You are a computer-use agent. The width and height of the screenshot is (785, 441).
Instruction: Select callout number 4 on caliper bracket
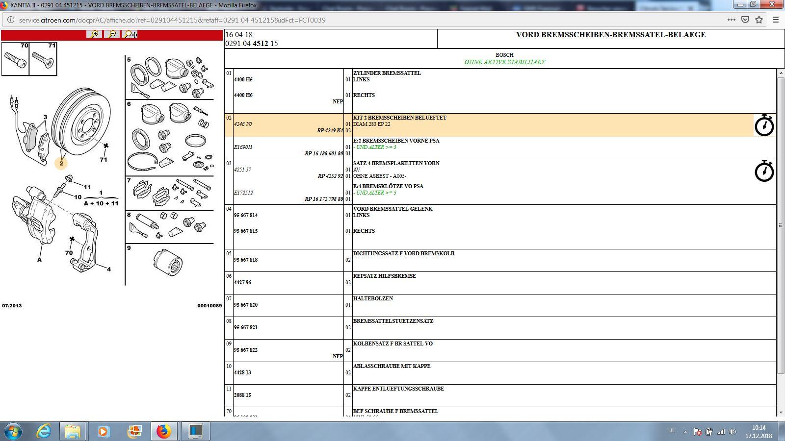click(109, 269)
